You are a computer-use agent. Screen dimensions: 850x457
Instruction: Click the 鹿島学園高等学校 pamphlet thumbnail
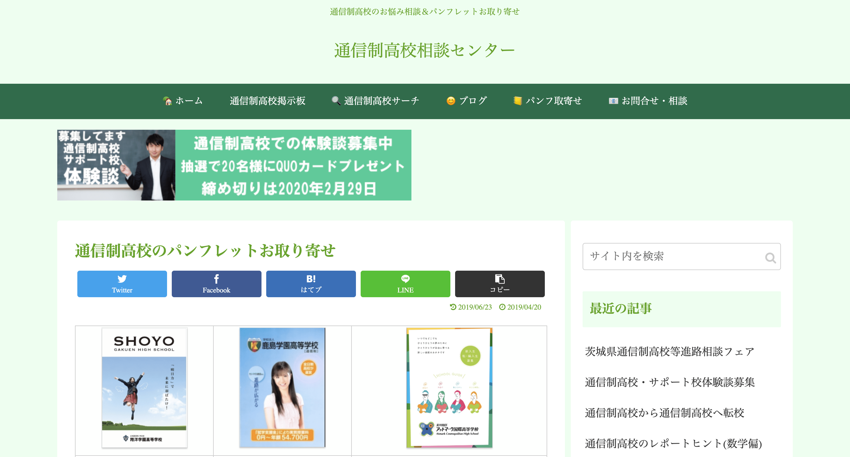point(282,387)
